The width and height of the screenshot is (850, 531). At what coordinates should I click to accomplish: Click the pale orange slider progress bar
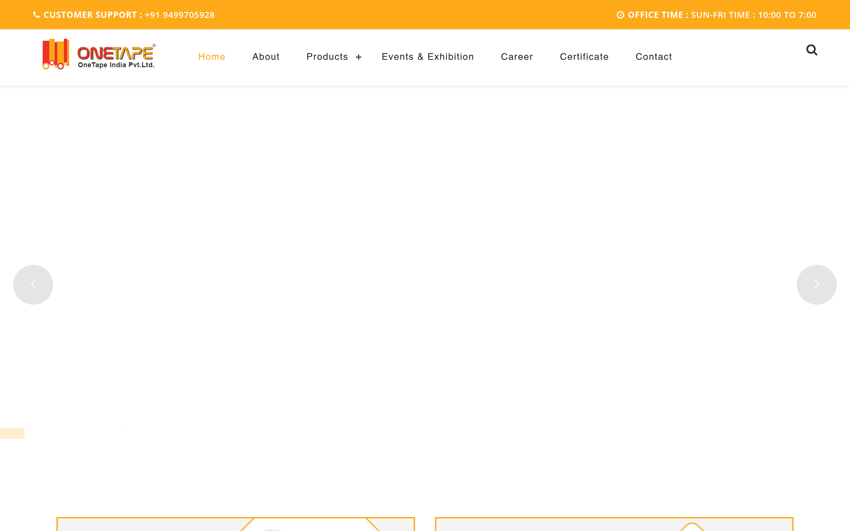click(x=12, y=433)
